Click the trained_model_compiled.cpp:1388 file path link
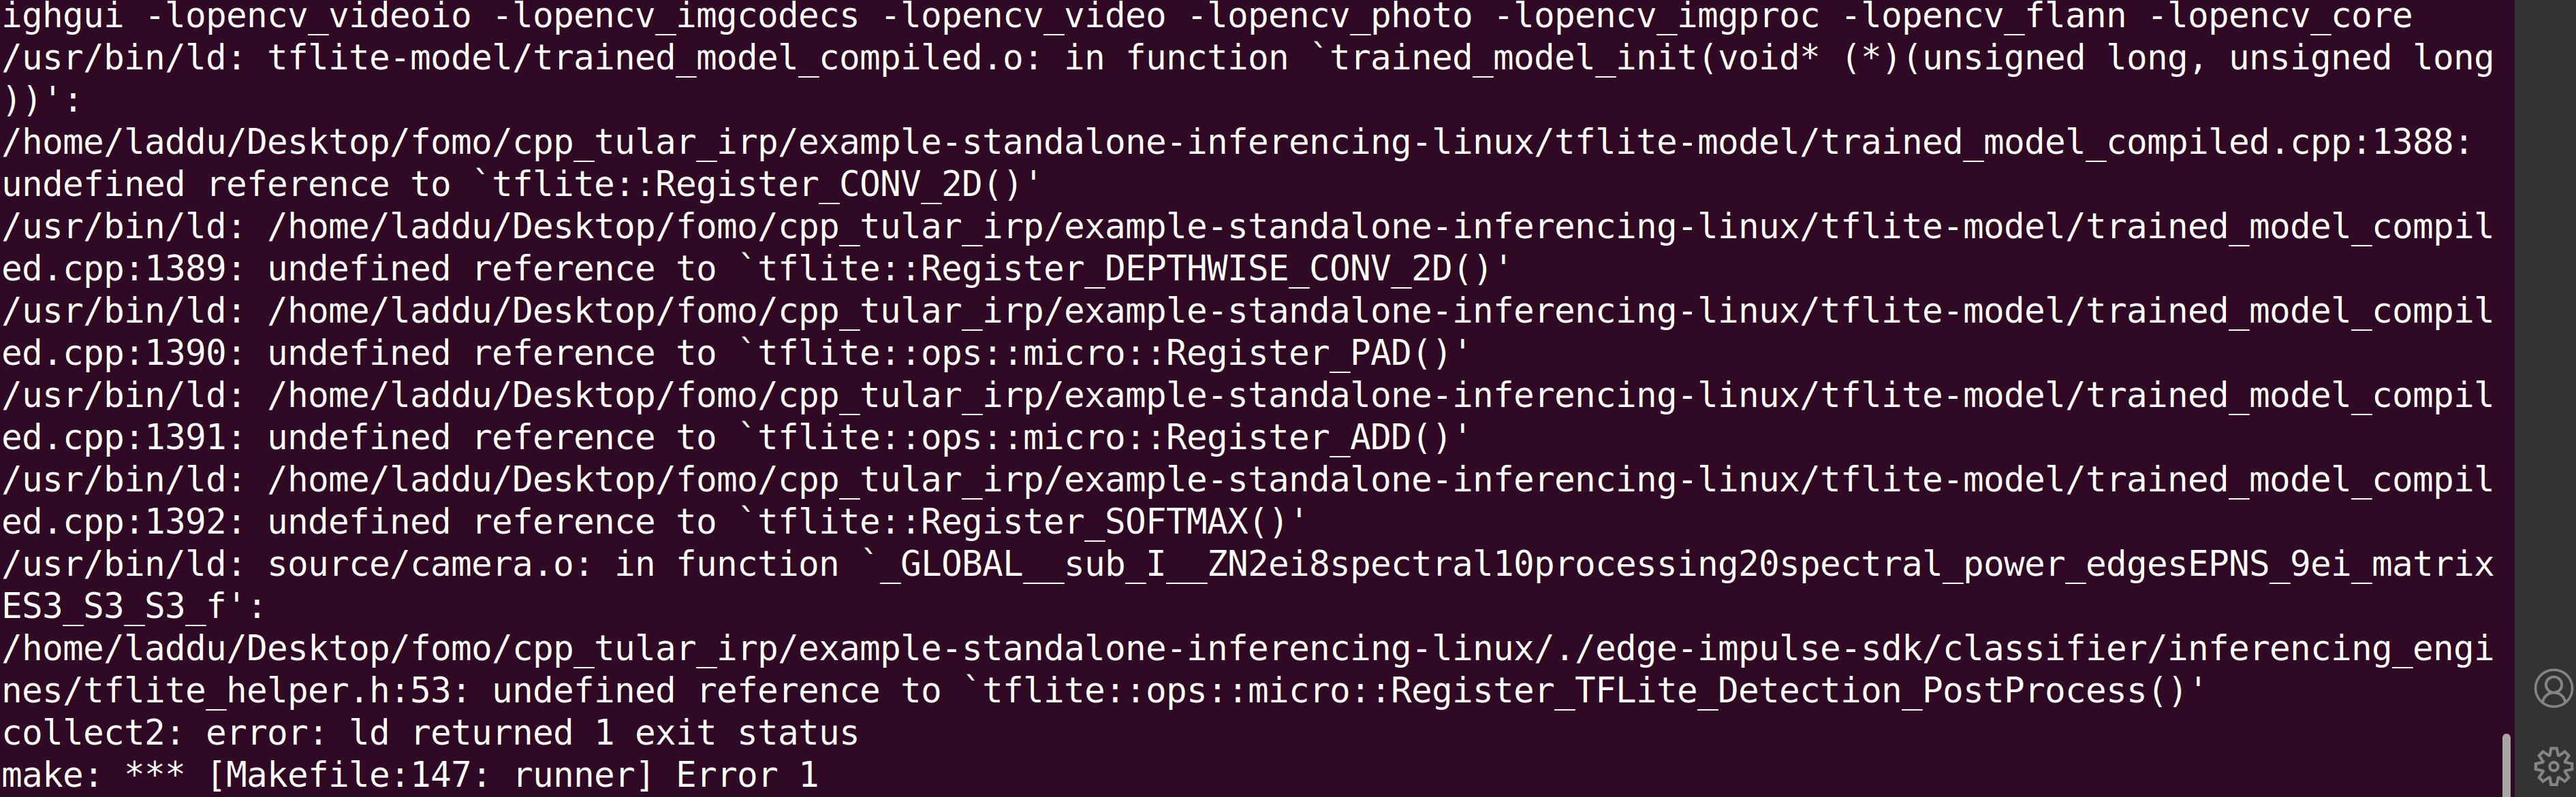The width and height of the screenshot is (2576, 797). click(1236, 142)
